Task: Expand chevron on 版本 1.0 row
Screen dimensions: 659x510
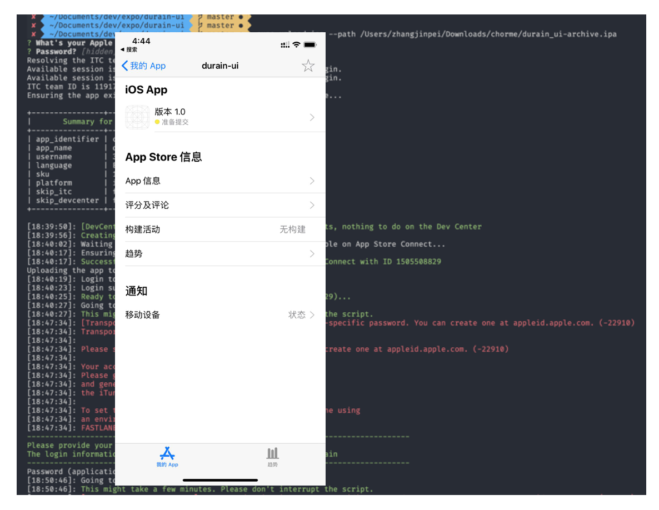Action: click(x=312, y=117)
